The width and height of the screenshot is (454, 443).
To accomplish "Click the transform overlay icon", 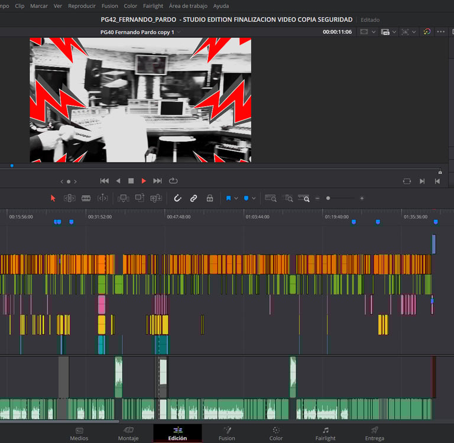I will 405,32.
